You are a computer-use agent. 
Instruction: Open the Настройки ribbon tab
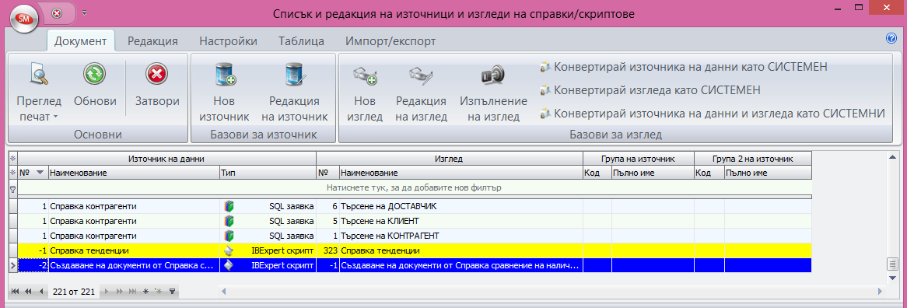click(228, 41)
